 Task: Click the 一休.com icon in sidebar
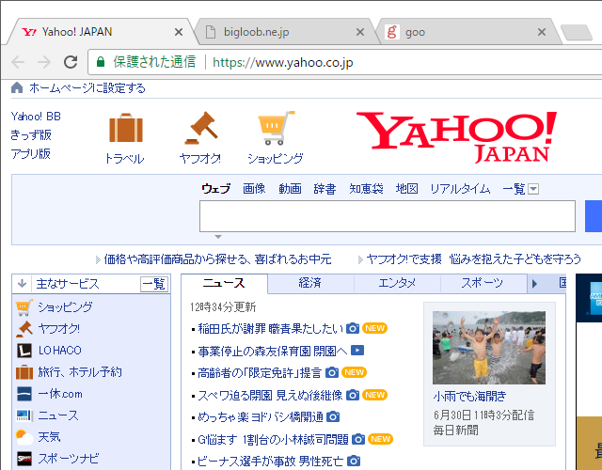pos(24,394)
